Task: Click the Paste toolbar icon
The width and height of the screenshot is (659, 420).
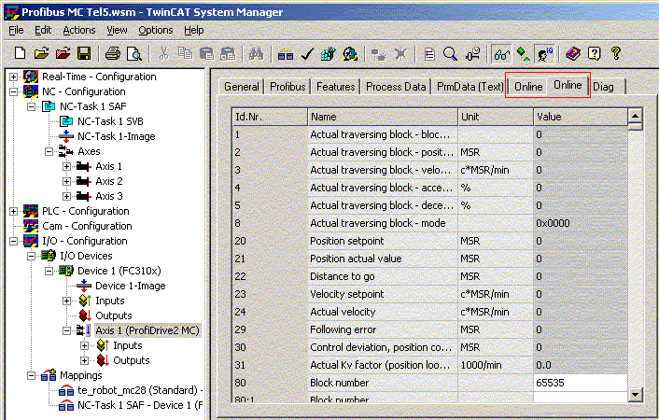Action: [x=206, y=53]
